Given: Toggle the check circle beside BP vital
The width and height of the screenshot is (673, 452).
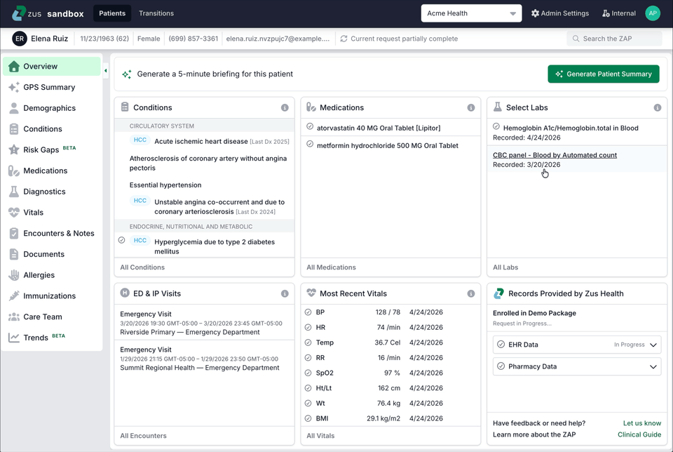Looking at the screenshot, I should 308,312.
